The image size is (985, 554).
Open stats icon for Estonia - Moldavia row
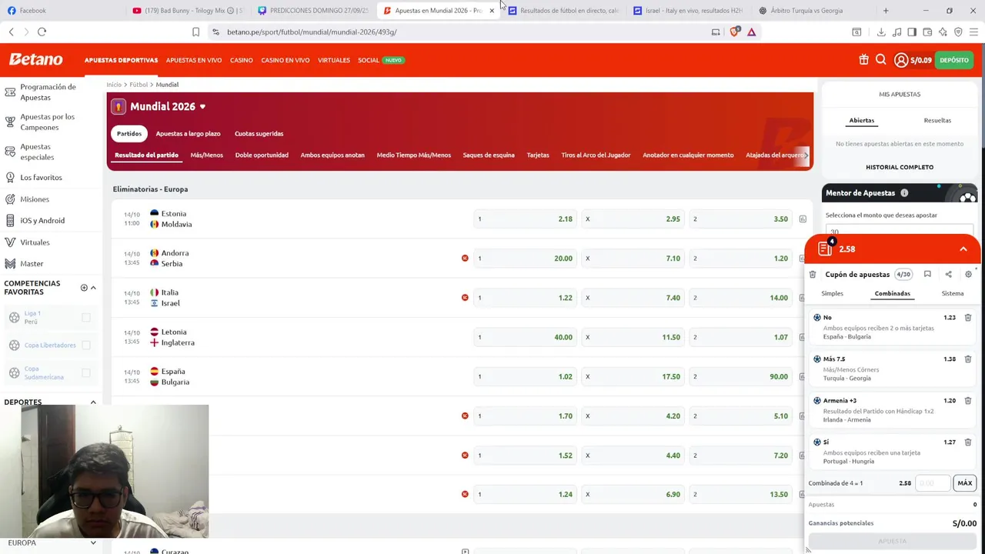click(803, 219)
